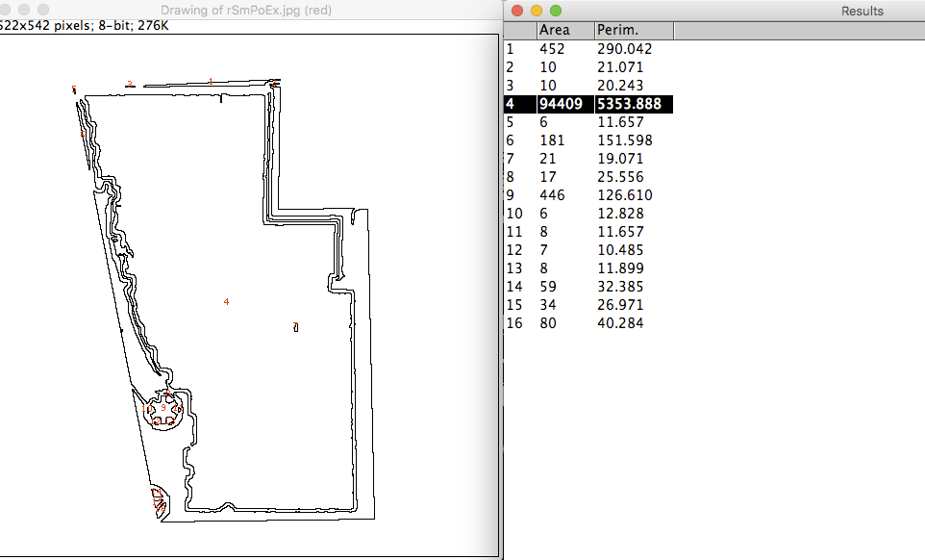Click perimeter value 5353.888
The height and width of the screenshot is (560, 925).
coord(629,104)
